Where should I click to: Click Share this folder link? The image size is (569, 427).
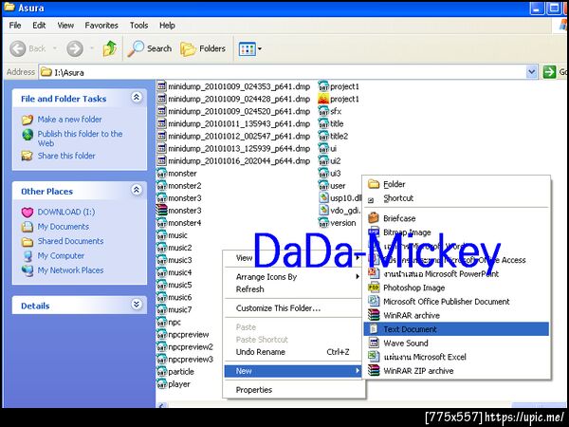point(66,156)
